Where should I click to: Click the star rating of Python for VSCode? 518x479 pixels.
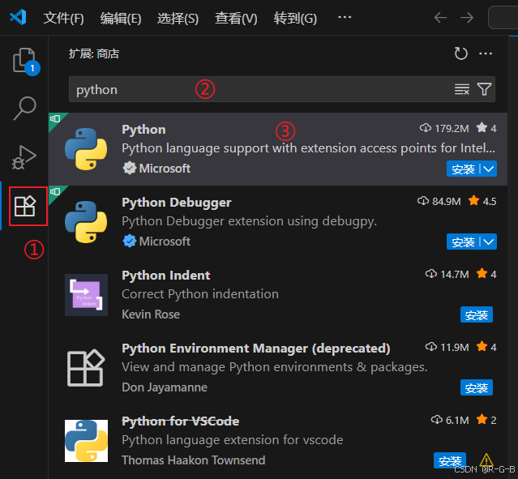click(x=486, y=420)
